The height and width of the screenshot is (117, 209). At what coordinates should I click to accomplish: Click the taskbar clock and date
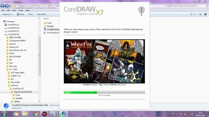point(200,114)
